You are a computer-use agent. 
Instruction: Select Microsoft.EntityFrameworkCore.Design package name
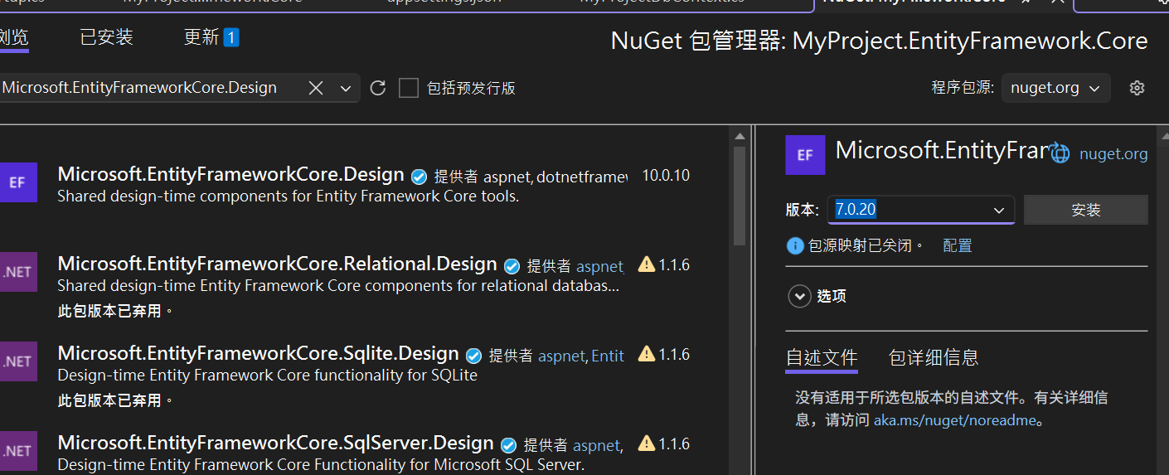tap(230, 175)
